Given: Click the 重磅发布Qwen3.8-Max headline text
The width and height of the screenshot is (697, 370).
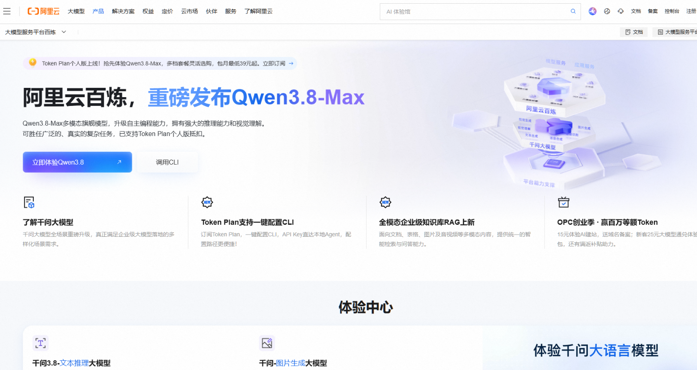Looking at the screenshot, I should pos(256,97).
